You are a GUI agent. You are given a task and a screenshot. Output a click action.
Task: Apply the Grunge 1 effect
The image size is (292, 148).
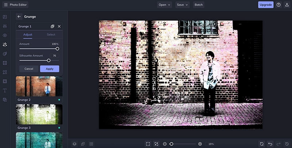pos(50,69)
